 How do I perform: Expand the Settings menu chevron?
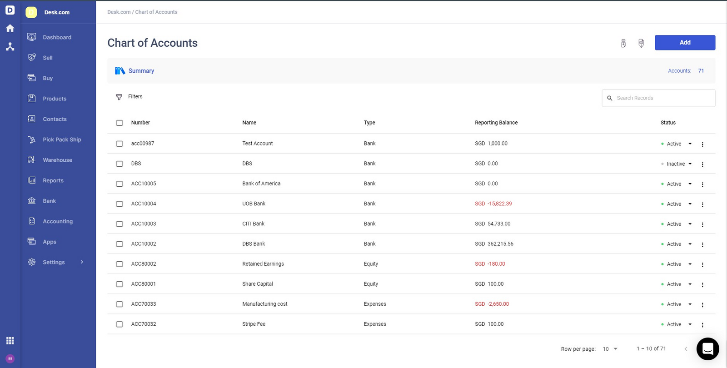[82, 262]
